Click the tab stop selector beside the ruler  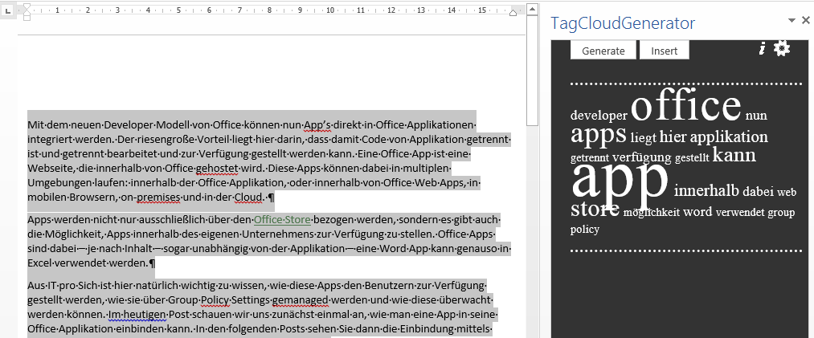click(x=8, y=12)
